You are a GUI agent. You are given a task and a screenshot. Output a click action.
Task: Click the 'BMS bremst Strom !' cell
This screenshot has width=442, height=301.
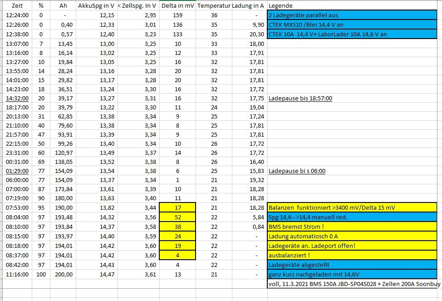(x=352, y=227)
